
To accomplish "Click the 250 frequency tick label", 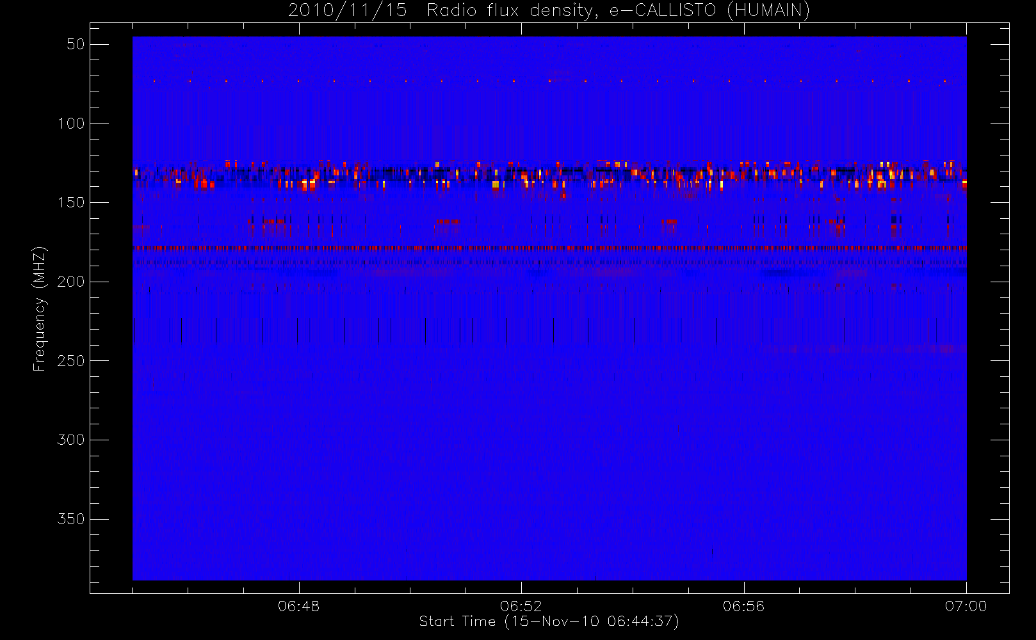I will point(71,361).
